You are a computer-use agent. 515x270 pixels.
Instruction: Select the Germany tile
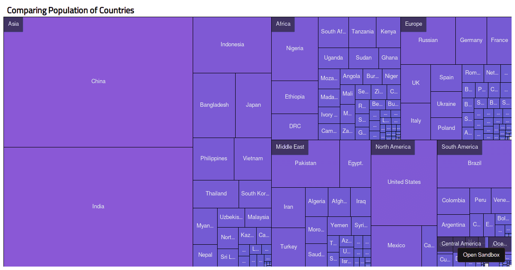click(471, 40)
